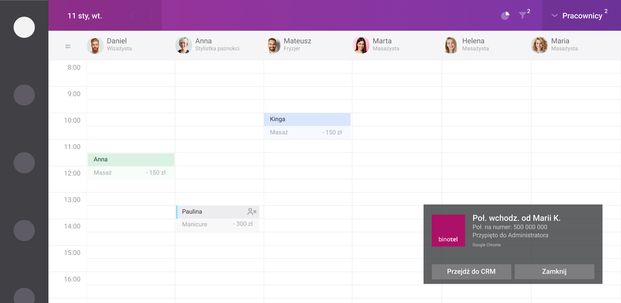Select Anna's avatar photo in header
Viewport: 621px width, 303px height.
pyautogui.click(x=184, y=45)
